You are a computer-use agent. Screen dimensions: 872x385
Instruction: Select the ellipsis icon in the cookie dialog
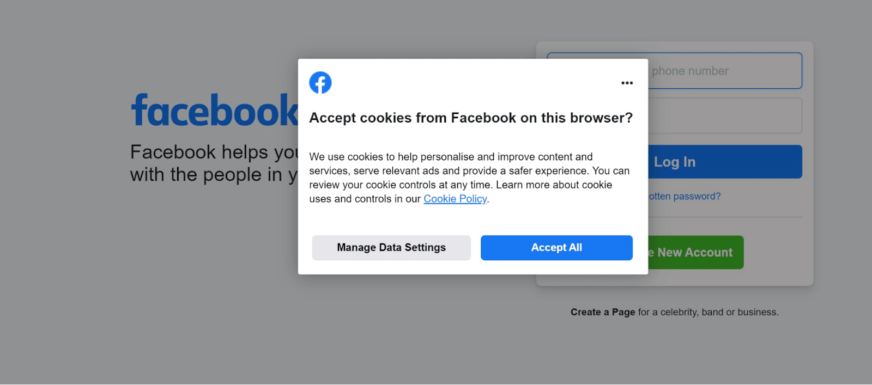(626, 82)
